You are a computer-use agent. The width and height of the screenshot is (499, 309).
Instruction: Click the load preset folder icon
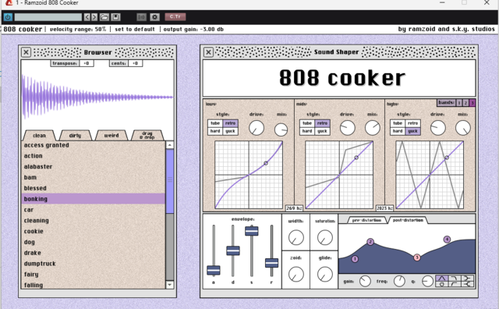click(x=104, y=17)
